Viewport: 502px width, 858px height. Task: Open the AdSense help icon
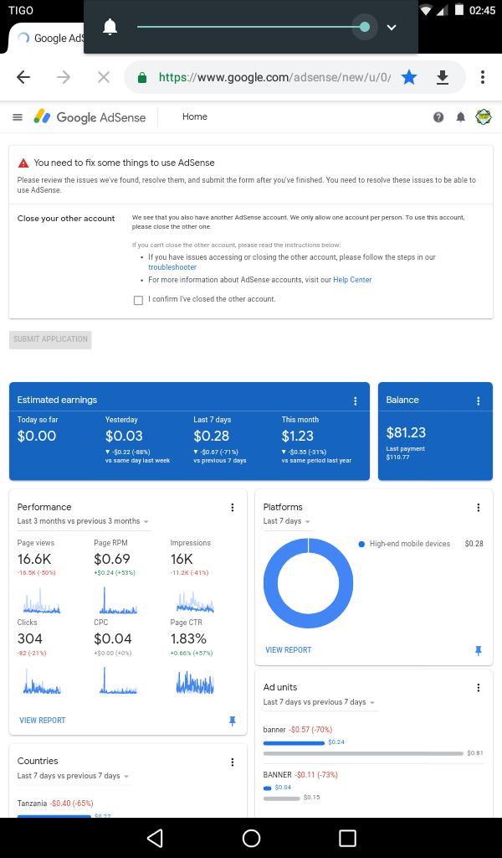coord(438,117)
